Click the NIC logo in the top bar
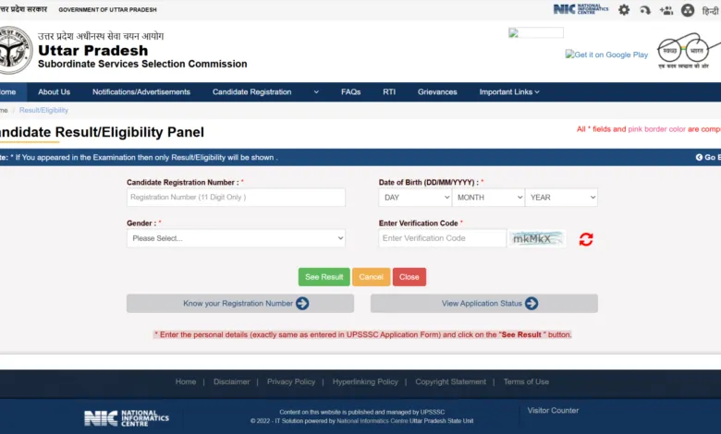This screenshot has height=434, width=721. point(580,9)
